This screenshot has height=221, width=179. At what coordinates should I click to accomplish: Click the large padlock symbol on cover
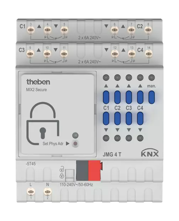[43, 123]
